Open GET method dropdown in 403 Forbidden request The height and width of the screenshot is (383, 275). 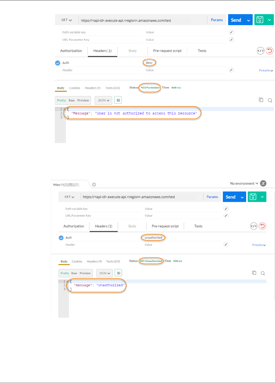67,20
